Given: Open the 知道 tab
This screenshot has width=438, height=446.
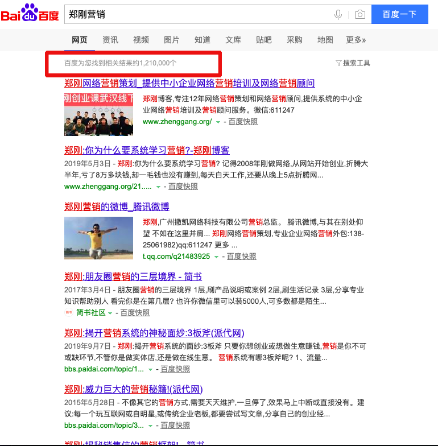Looking at the screenshot, I should pos(203,40).
